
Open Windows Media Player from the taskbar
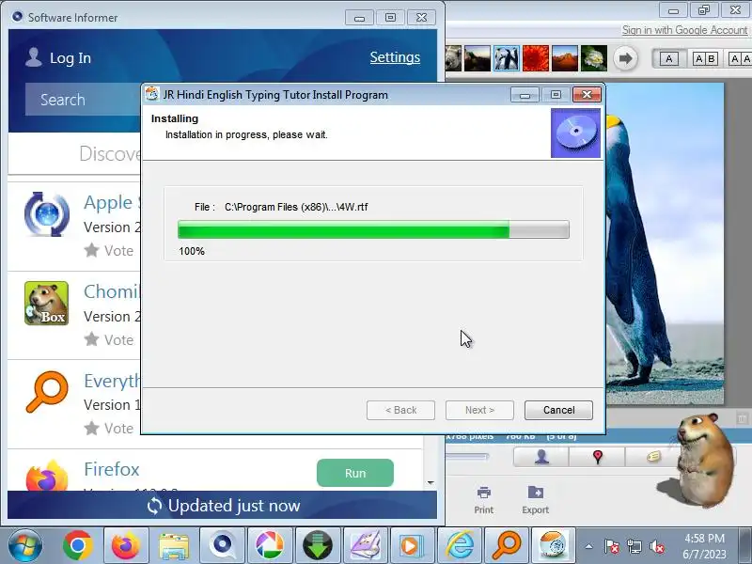411,545
